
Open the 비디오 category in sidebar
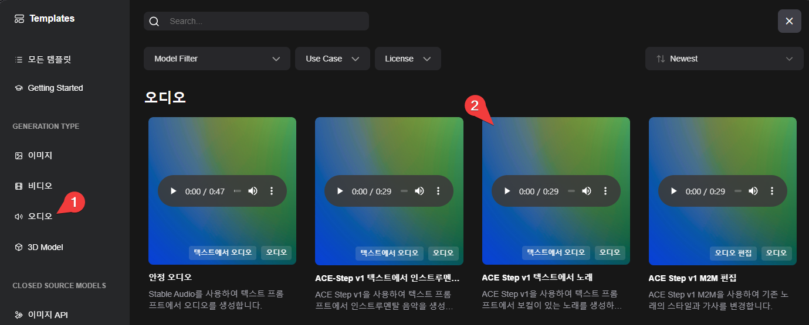(40, 186)
